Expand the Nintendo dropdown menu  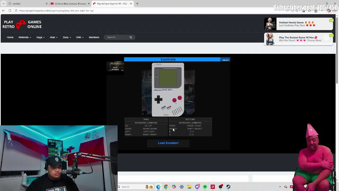click(25, 37)
